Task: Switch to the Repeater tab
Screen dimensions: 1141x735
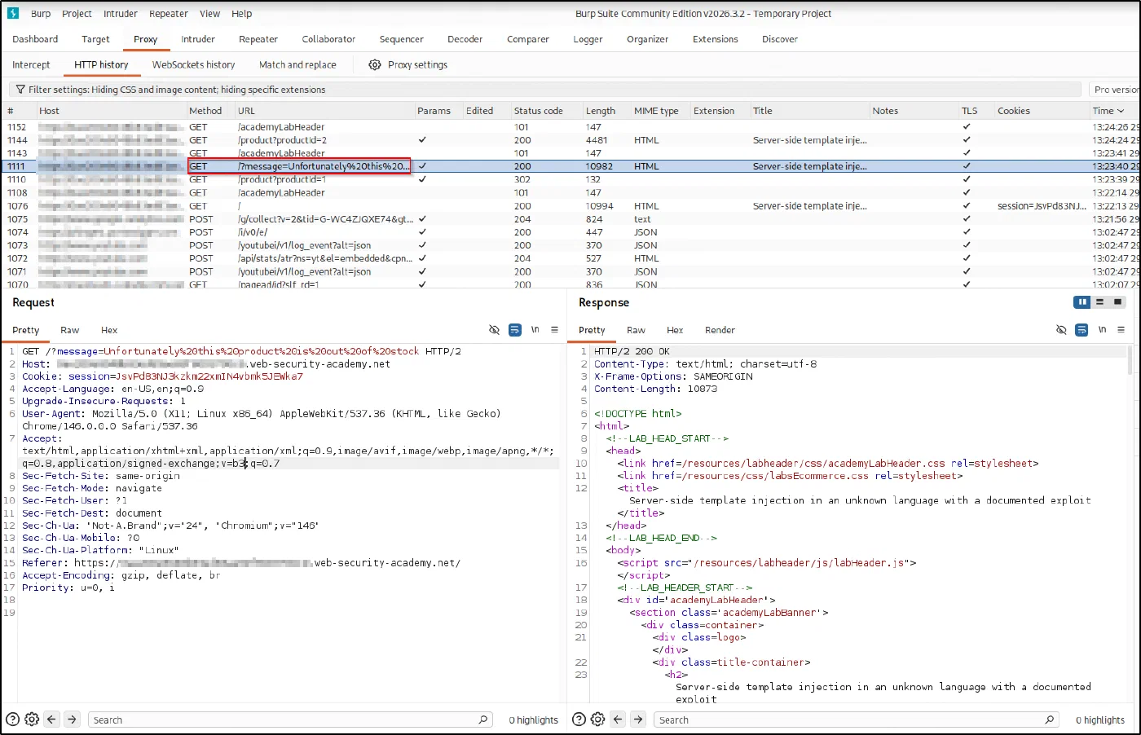Action: tap(258, 39)
